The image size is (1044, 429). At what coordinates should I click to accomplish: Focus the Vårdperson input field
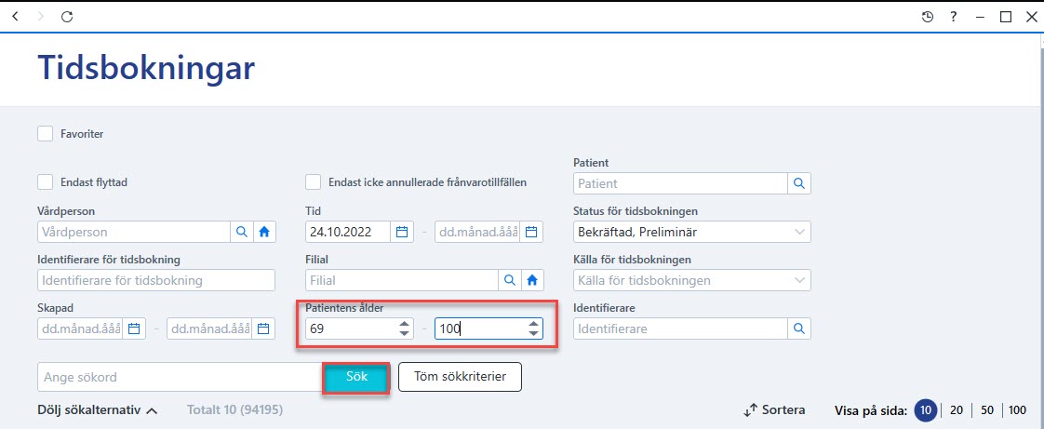[x=135, y=232]
